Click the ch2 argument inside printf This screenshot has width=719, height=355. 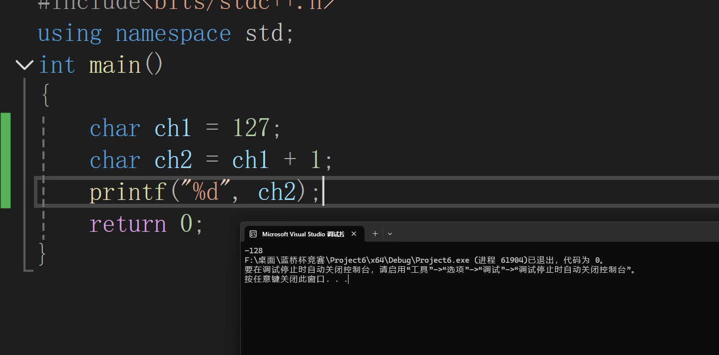click(277, 192)
